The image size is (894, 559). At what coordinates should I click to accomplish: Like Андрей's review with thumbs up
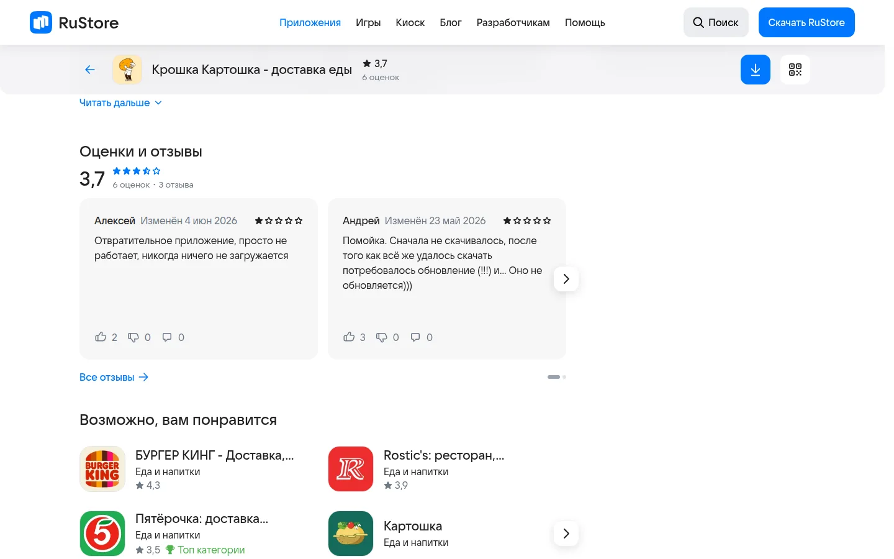coord(349,337)
